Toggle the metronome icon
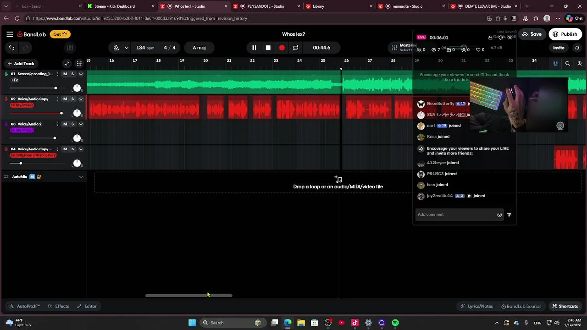587x330 pixels. tap(116, 48)
